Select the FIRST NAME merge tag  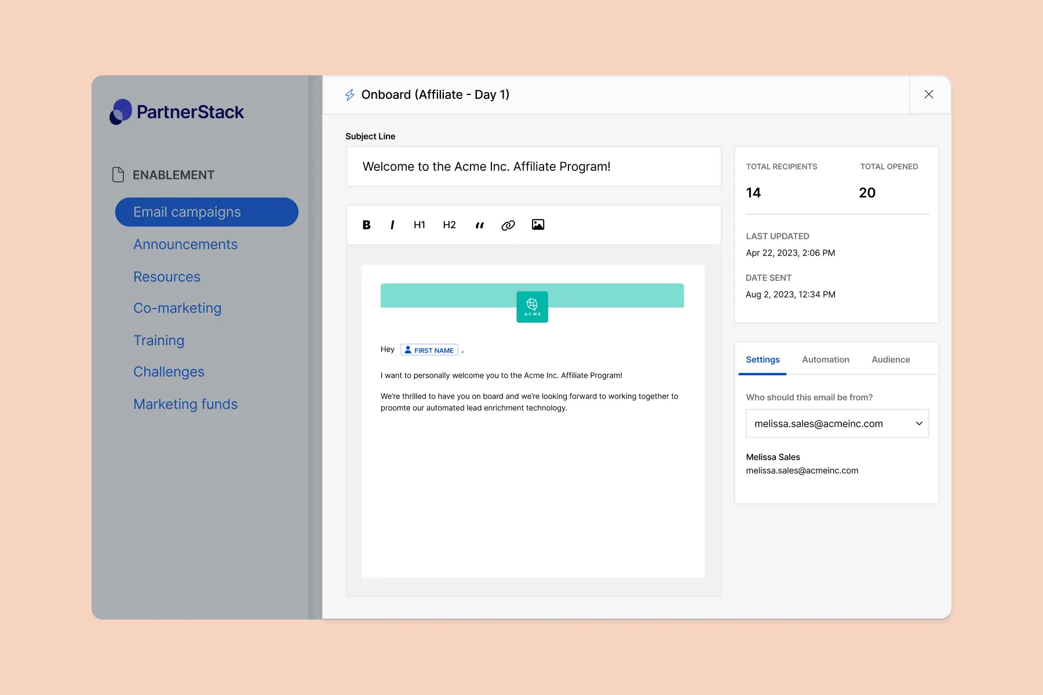[429, 350]
